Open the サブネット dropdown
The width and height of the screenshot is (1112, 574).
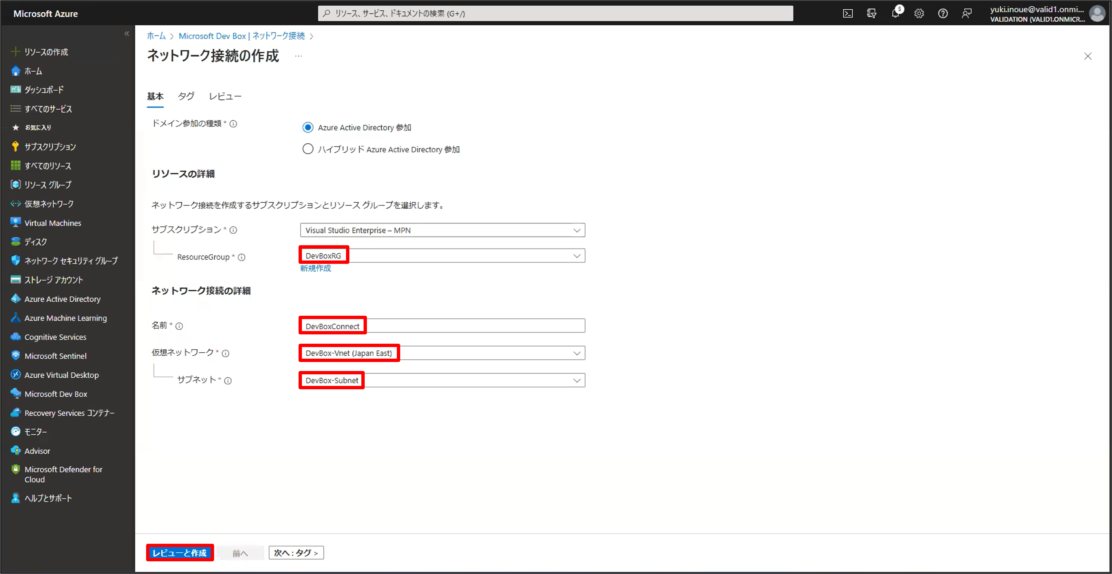tap(442, 380)
